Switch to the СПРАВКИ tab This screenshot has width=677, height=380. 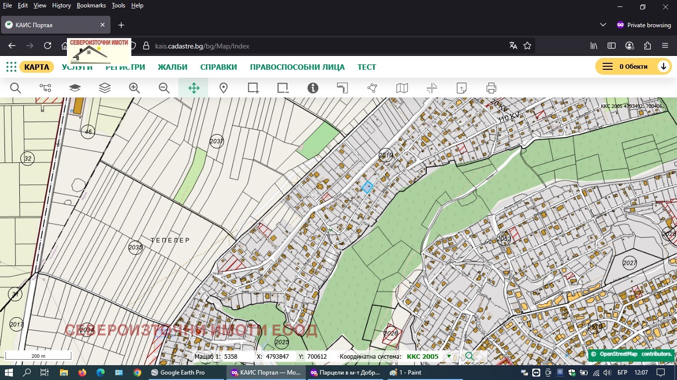pos(219,67)
